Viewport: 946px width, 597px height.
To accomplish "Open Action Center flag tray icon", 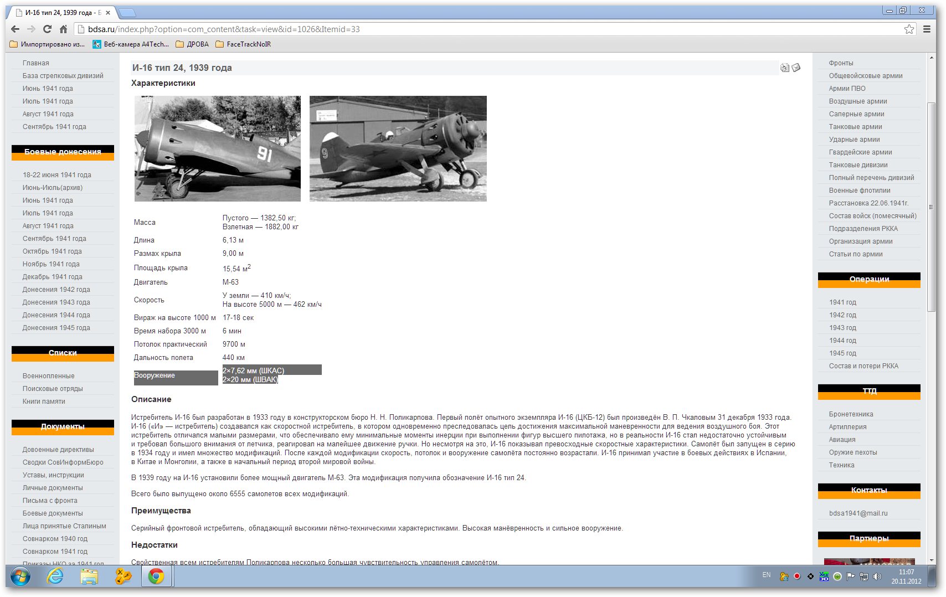I will (850, 577).
